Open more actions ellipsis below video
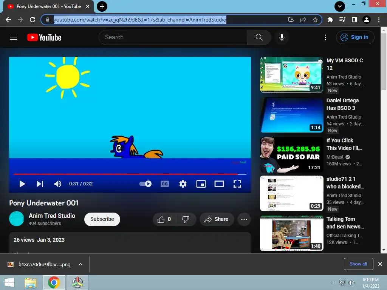Image resolution: width=387 pixels, height=290 pixels. point(244,219)
